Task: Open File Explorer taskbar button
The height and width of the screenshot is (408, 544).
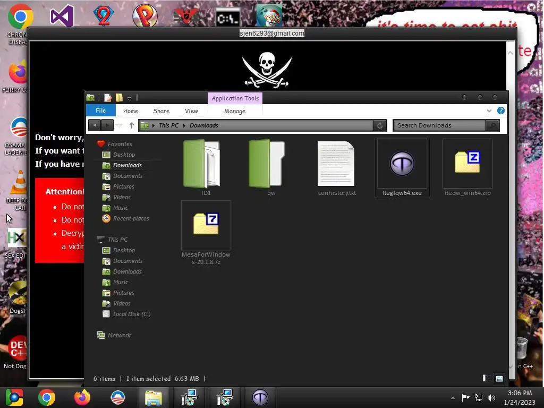Action: click(x=154, y=397)
